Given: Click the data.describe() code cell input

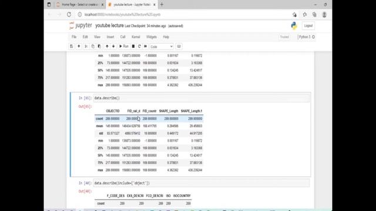Looking at the screenshot, I should pyautogui.click(x=201, y=98).
